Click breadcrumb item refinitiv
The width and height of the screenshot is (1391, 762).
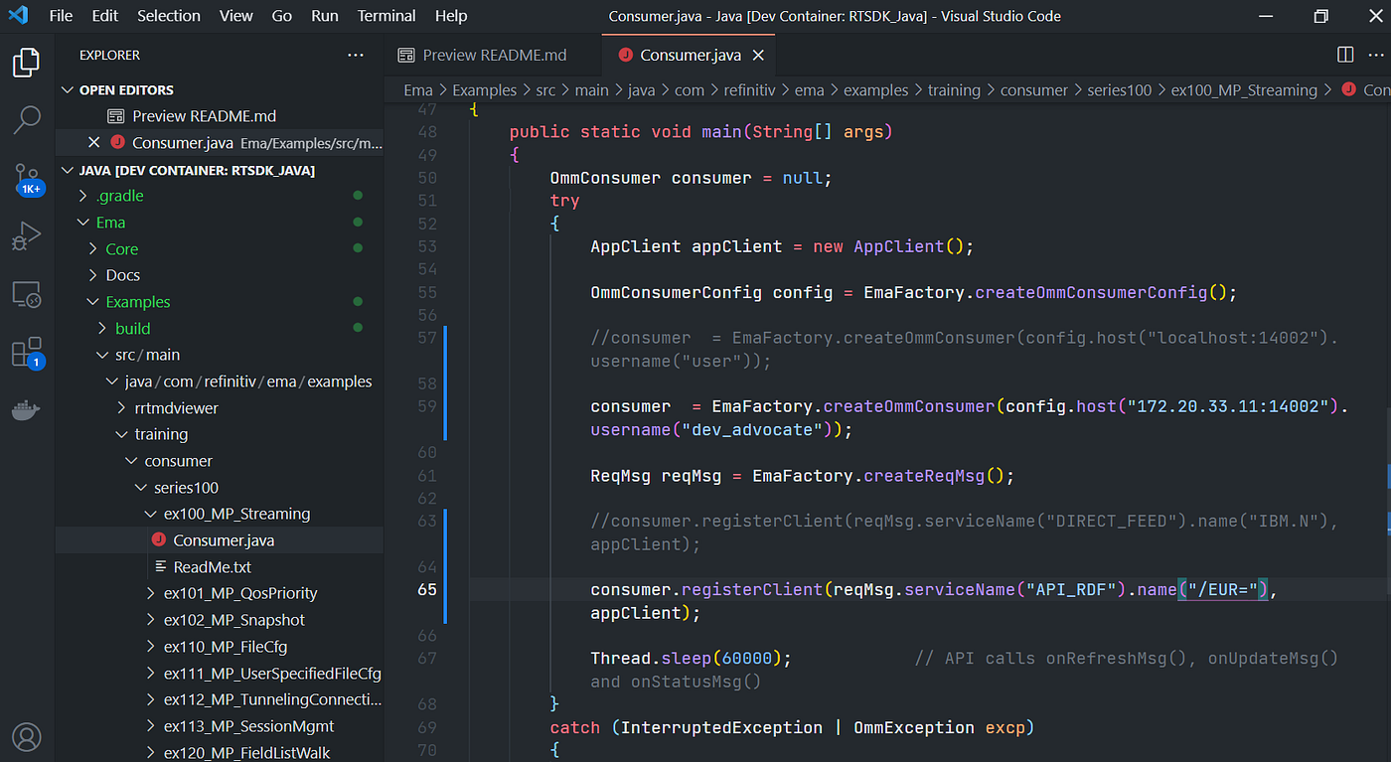click(749, 90)
